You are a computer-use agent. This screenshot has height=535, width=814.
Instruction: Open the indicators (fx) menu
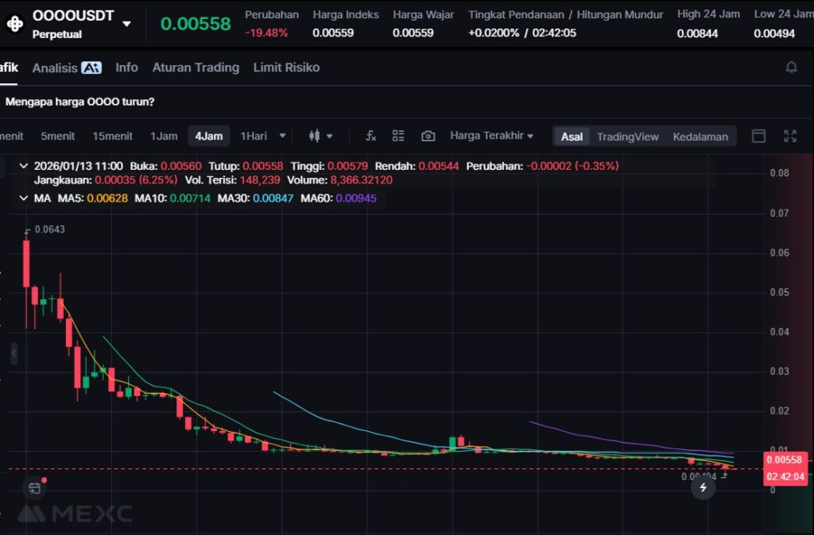(370, 136)
